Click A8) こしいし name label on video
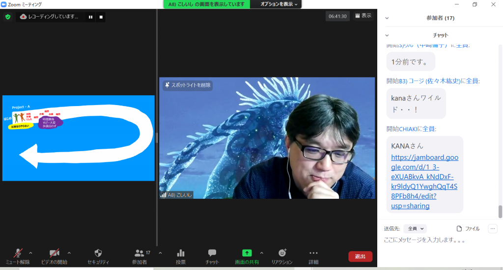The image size is (503, 270). click(x=180, y=195)
